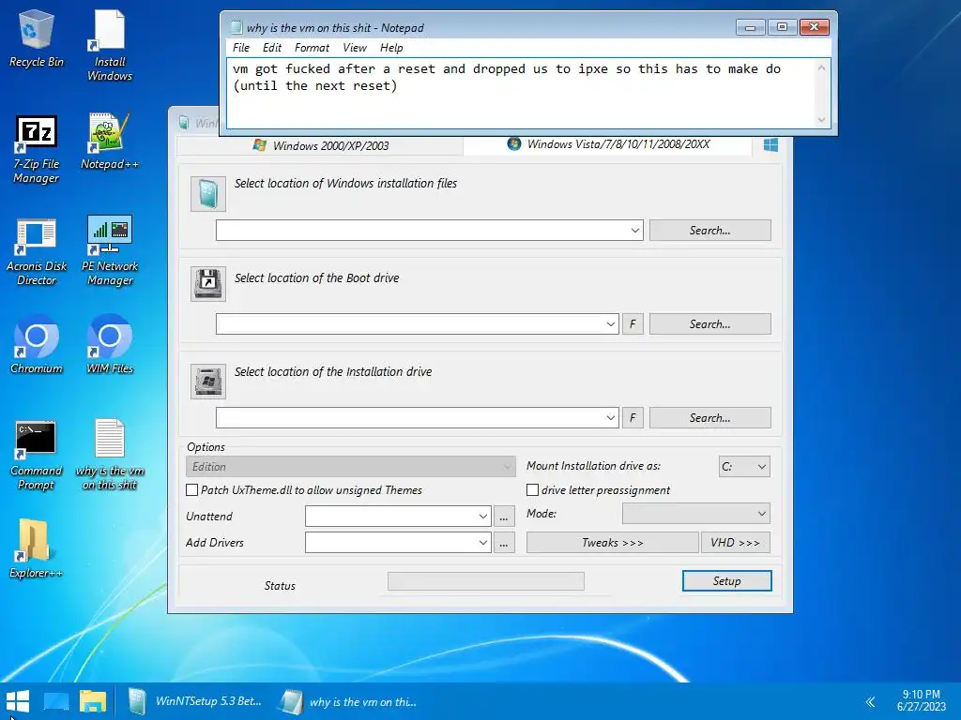Switch to Windows 2000/XP/2003 tab

pyautogui.click(x=321, y=145)
